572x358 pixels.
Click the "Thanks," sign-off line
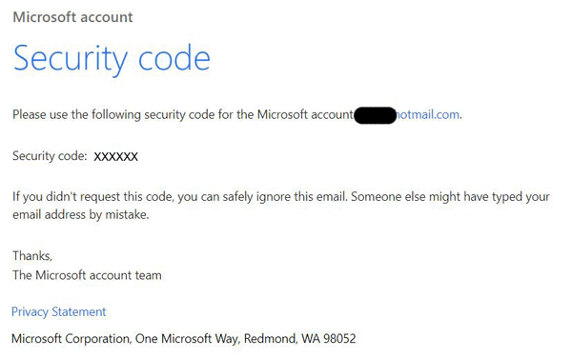(x=32, y=256)
